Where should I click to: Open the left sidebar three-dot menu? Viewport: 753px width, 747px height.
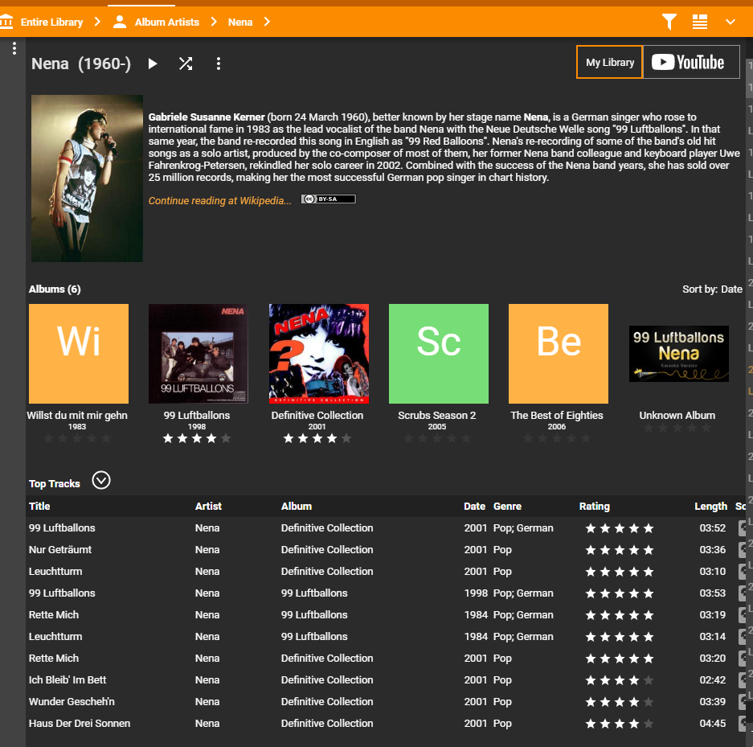tap(14, 49)
